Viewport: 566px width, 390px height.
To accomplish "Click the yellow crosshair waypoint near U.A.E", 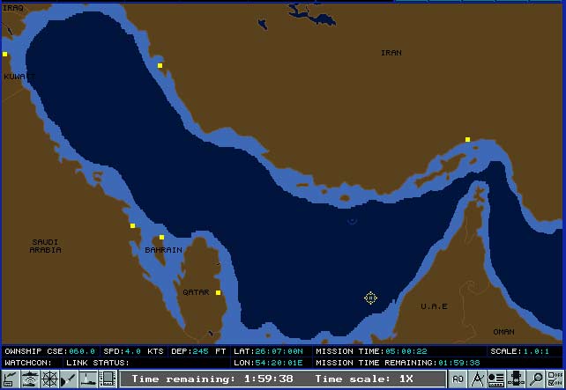I will pos(371,298).
